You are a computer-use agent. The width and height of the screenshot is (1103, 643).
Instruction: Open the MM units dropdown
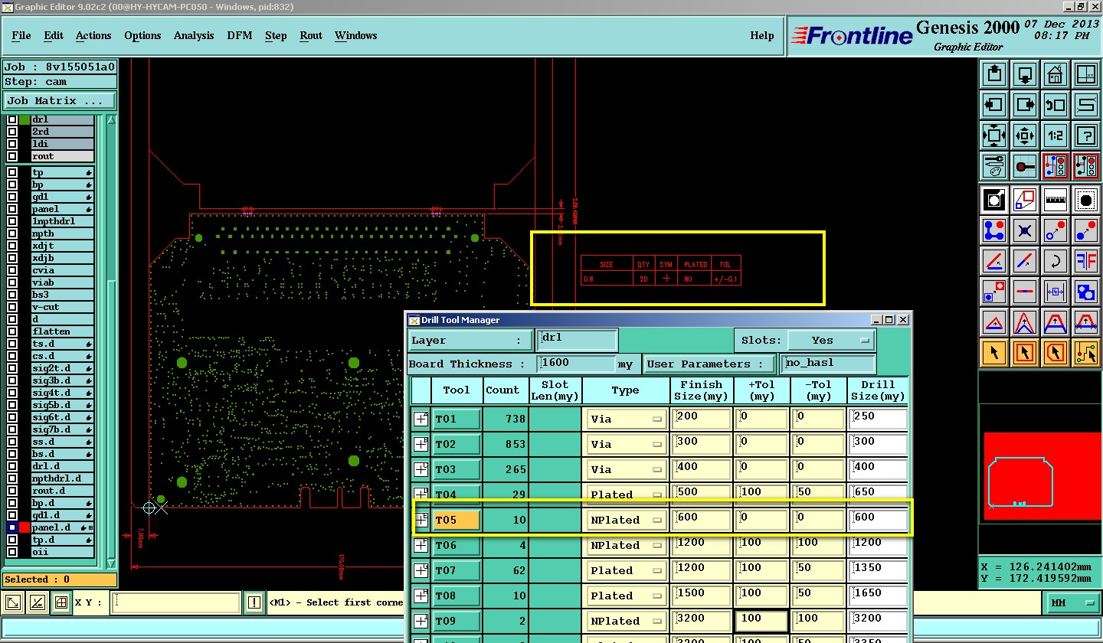point(1072,603)
